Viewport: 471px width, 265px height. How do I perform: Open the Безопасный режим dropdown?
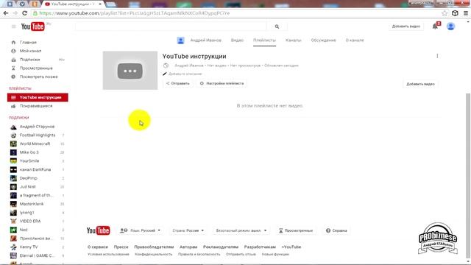click(241, 230)
